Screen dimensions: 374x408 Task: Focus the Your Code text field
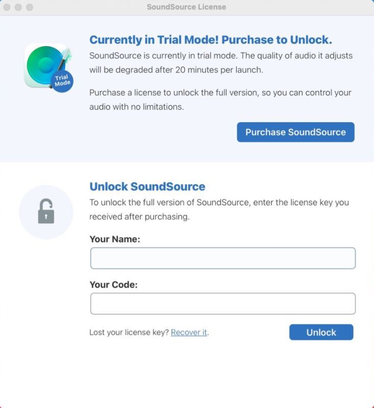point(223,303)
